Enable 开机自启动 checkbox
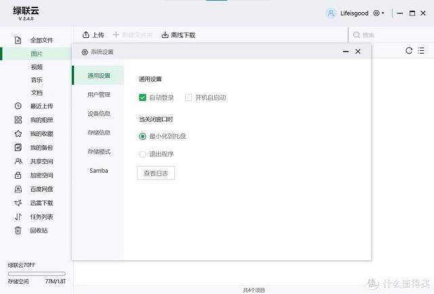434x294 pixels. coord(189,98)
